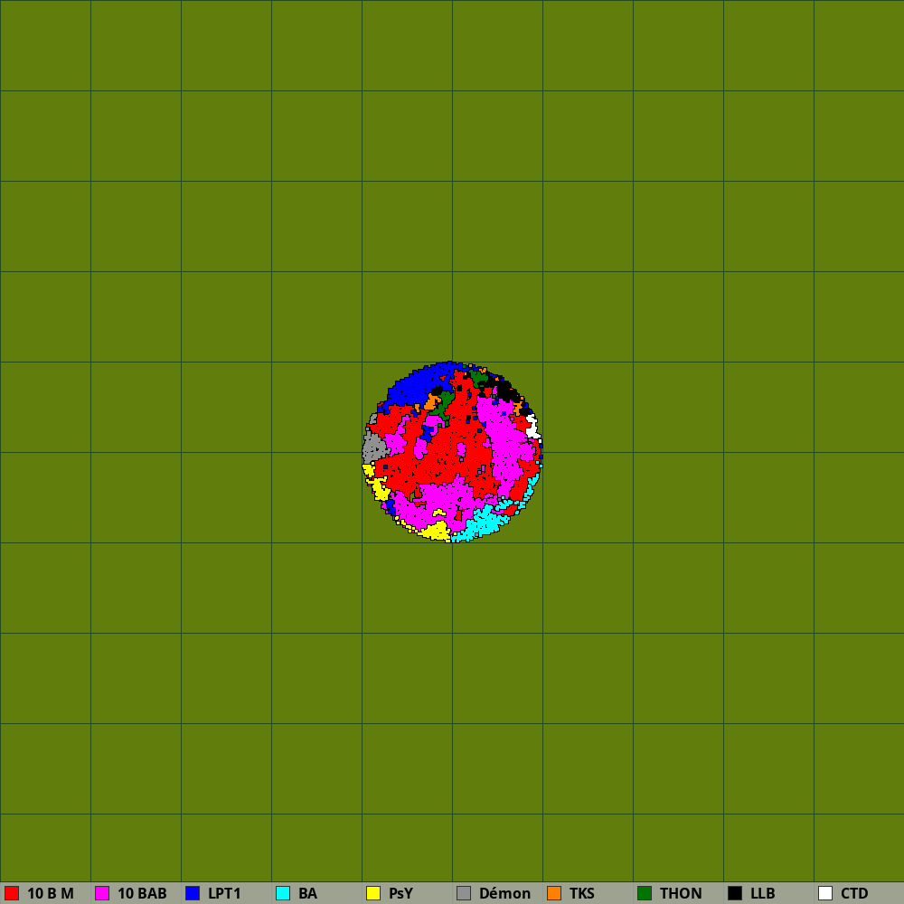Click the black LLB legend swatch
Image resolution: width=904 pixels, height=904 pixels.
click(x=735, y=893)
